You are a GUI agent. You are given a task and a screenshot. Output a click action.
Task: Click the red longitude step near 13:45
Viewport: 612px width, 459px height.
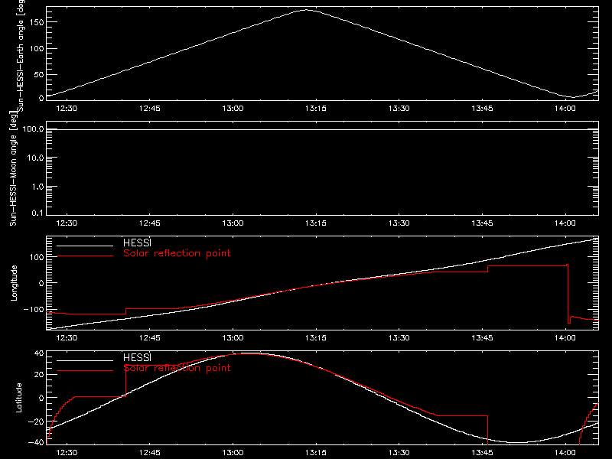click(x=487, y=269)
